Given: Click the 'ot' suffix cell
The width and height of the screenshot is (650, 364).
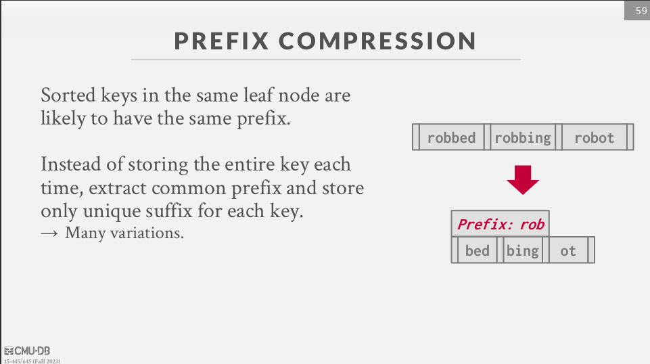Looking at the screenshot, I should [568, 250].
